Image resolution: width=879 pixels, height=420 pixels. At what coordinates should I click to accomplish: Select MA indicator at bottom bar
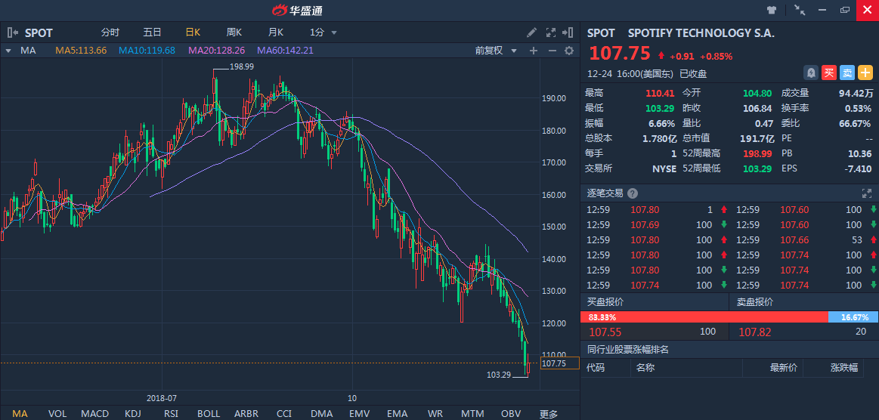(x=20, y=414)
